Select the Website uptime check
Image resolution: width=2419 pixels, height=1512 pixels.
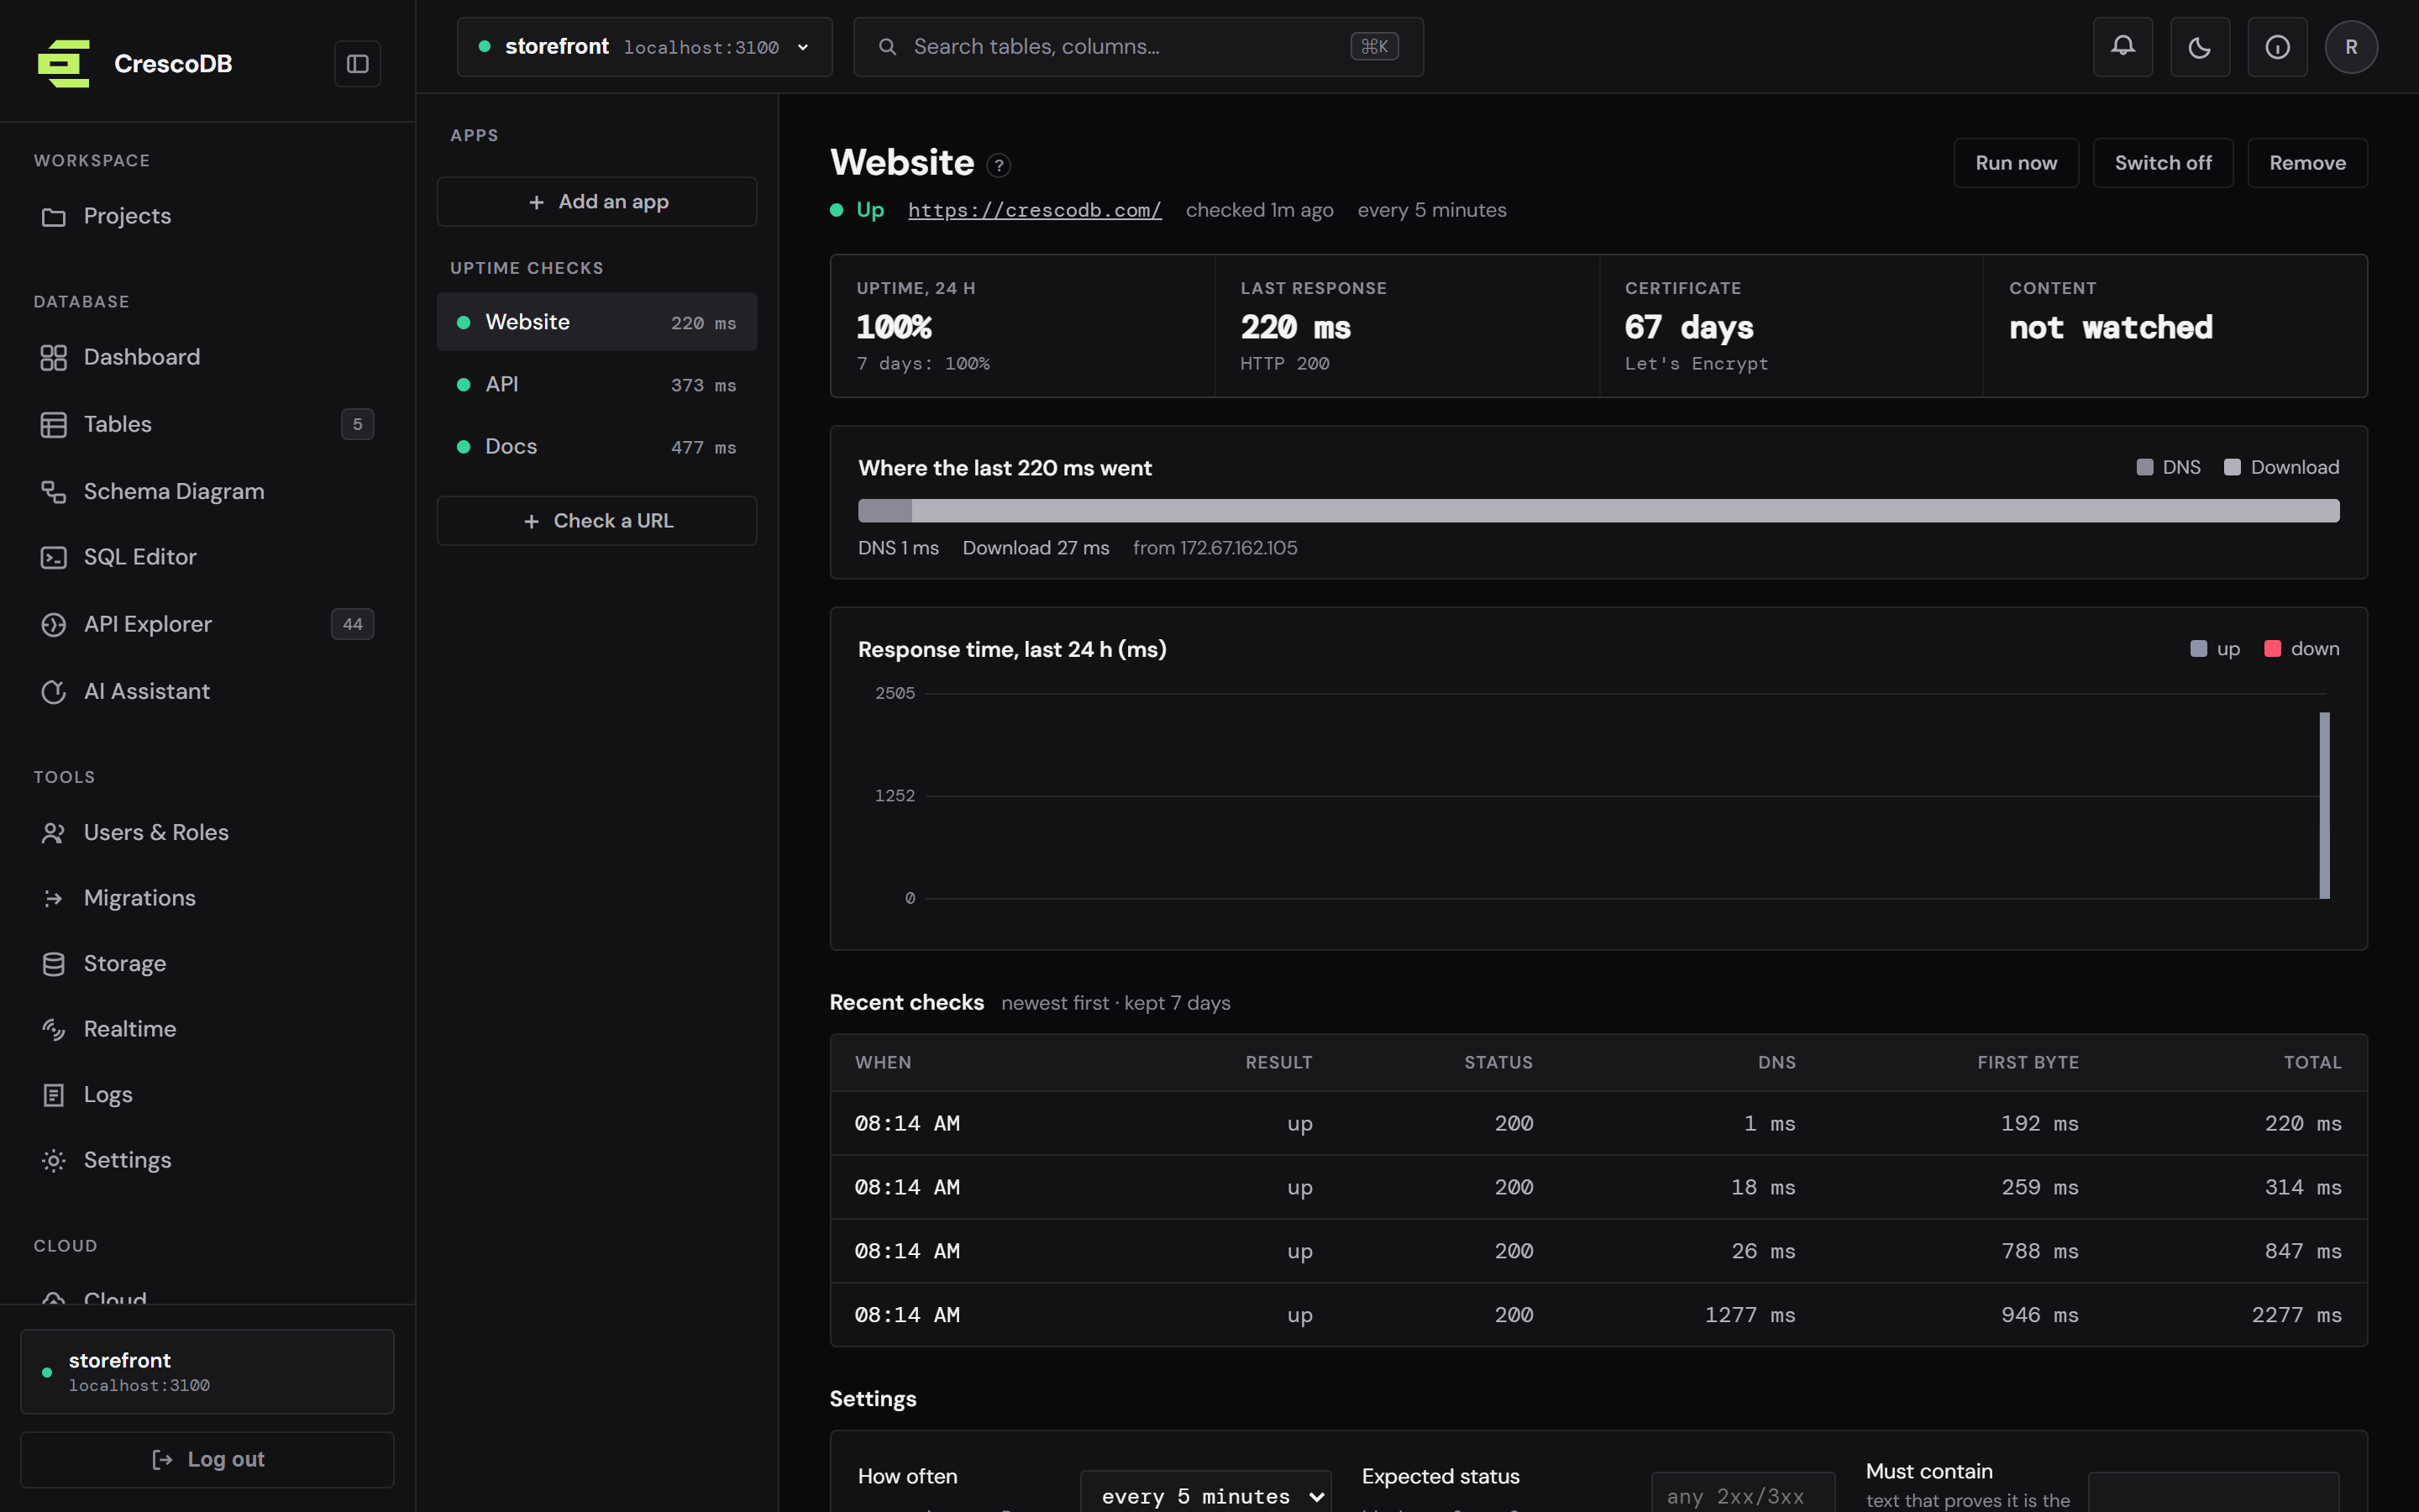coord(596,322)
